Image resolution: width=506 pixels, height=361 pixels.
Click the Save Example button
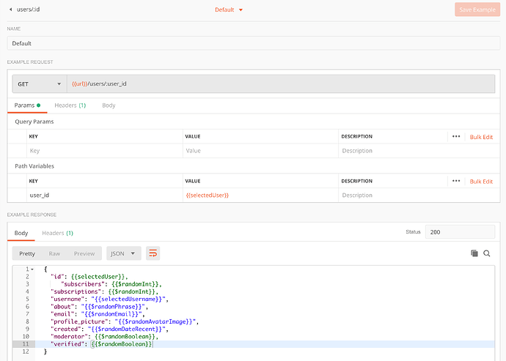click(x=477, y=10)
